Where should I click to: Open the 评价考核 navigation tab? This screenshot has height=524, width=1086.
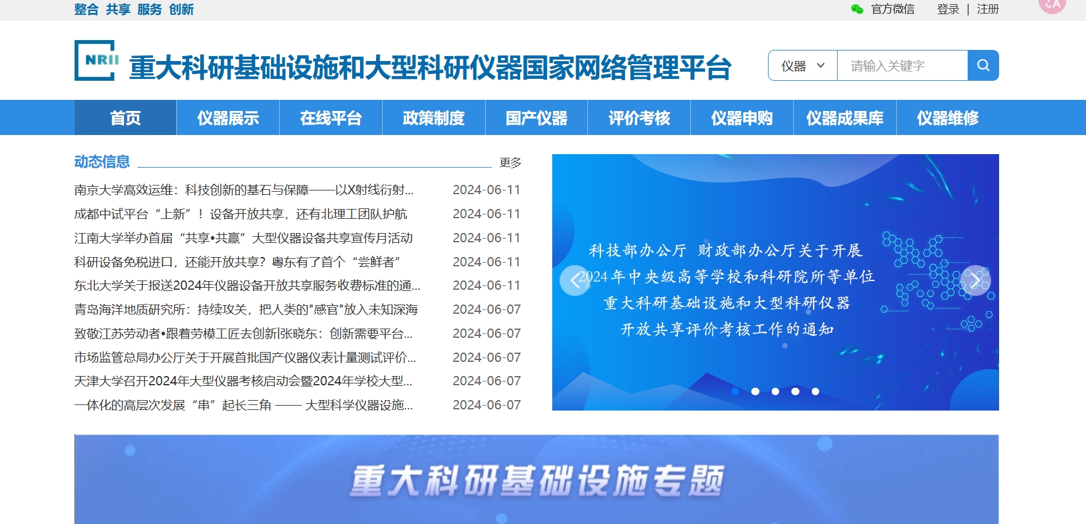pyautogui.click(x=639, y=118)
